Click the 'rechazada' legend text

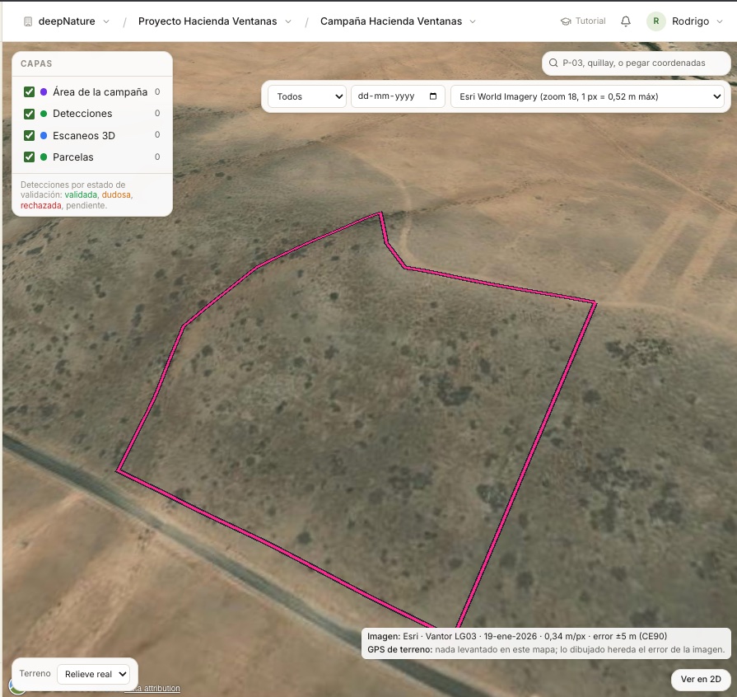(41, 205)
